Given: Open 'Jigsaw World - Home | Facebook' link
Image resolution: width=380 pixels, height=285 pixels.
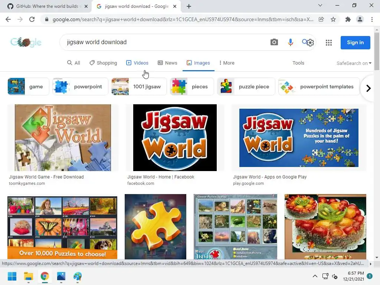Looking at the screenshot, I should (x=161, y=177).
